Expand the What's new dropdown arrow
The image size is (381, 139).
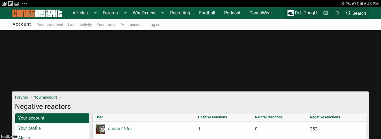coord(163,13)
